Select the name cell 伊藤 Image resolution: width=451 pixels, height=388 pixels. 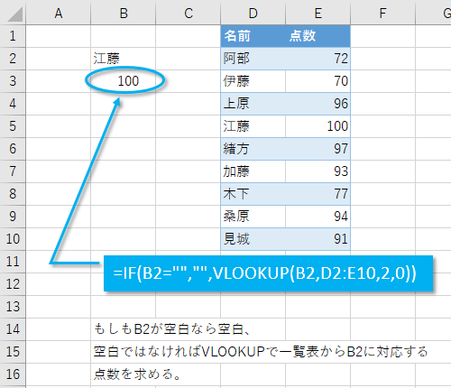pos(253,81)
